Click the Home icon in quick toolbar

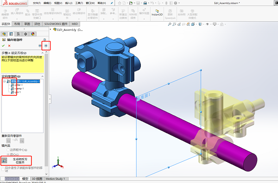(x=120, y=3)
